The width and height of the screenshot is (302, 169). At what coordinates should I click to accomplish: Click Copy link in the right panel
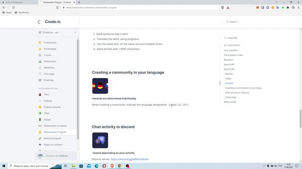tap(231, 38)
